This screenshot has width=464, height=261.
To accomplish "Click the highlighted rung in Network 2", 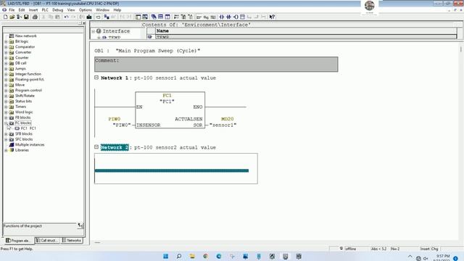I will point(172,170).
